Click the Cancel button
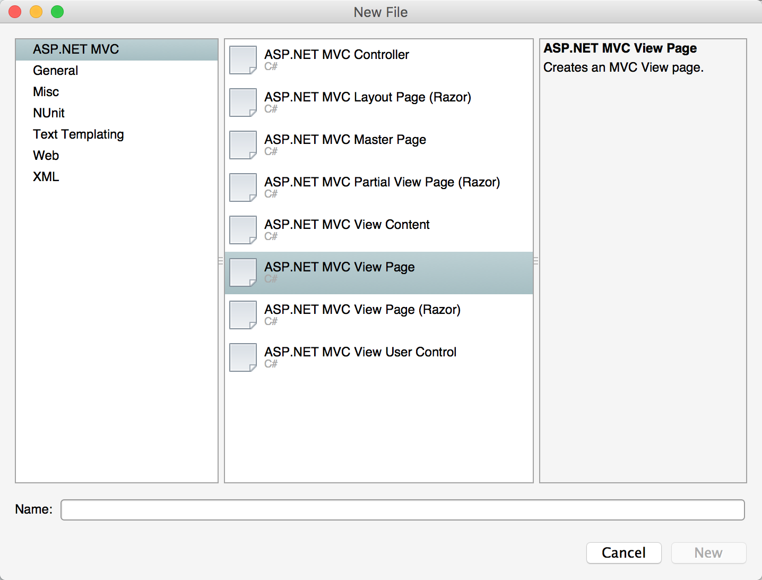The width and height of the screenshot is (762, 580). click(624, 553)
